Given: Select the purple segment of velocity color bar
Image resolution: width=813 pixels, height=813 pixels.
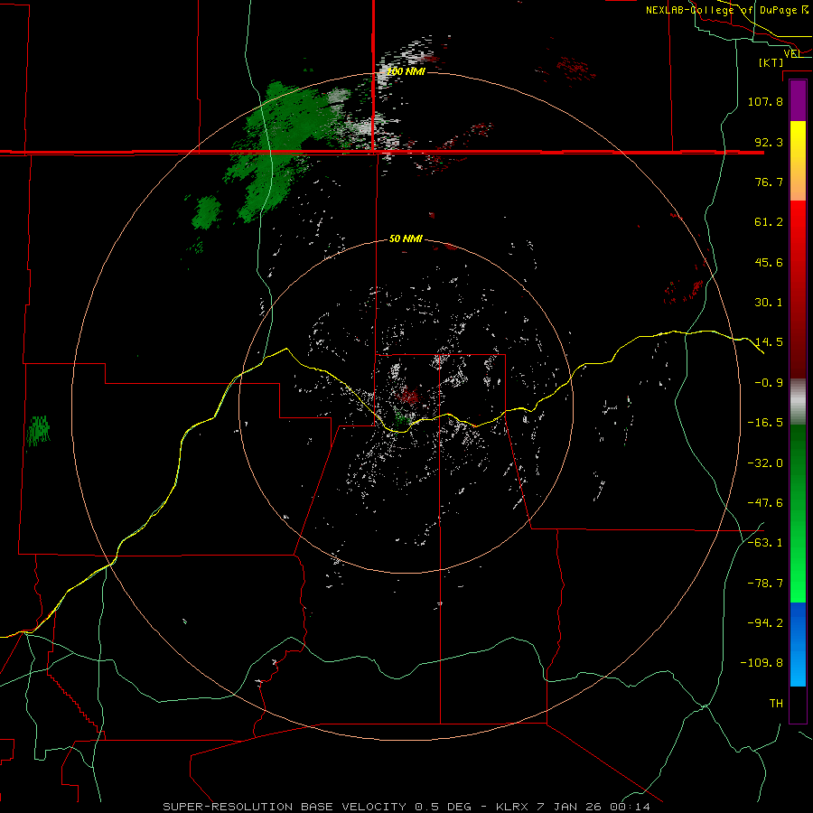Looking at the screenshot, I should [798, 100].
